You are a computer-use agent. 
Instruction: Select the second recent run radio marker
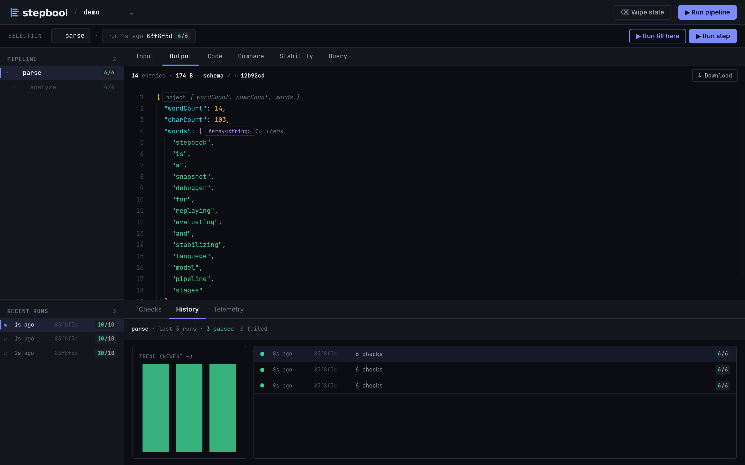(5, 339)
